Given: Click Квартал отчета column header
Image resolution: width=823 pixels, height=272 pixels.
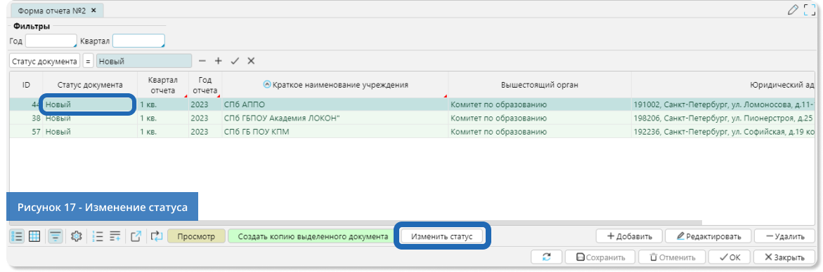Looking at the screenshot, I should [163, 85].
